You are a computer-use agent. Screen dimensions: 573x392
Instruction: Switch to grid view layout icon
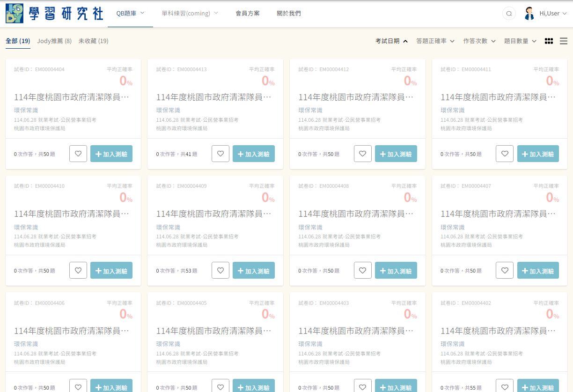pos(549,41)
